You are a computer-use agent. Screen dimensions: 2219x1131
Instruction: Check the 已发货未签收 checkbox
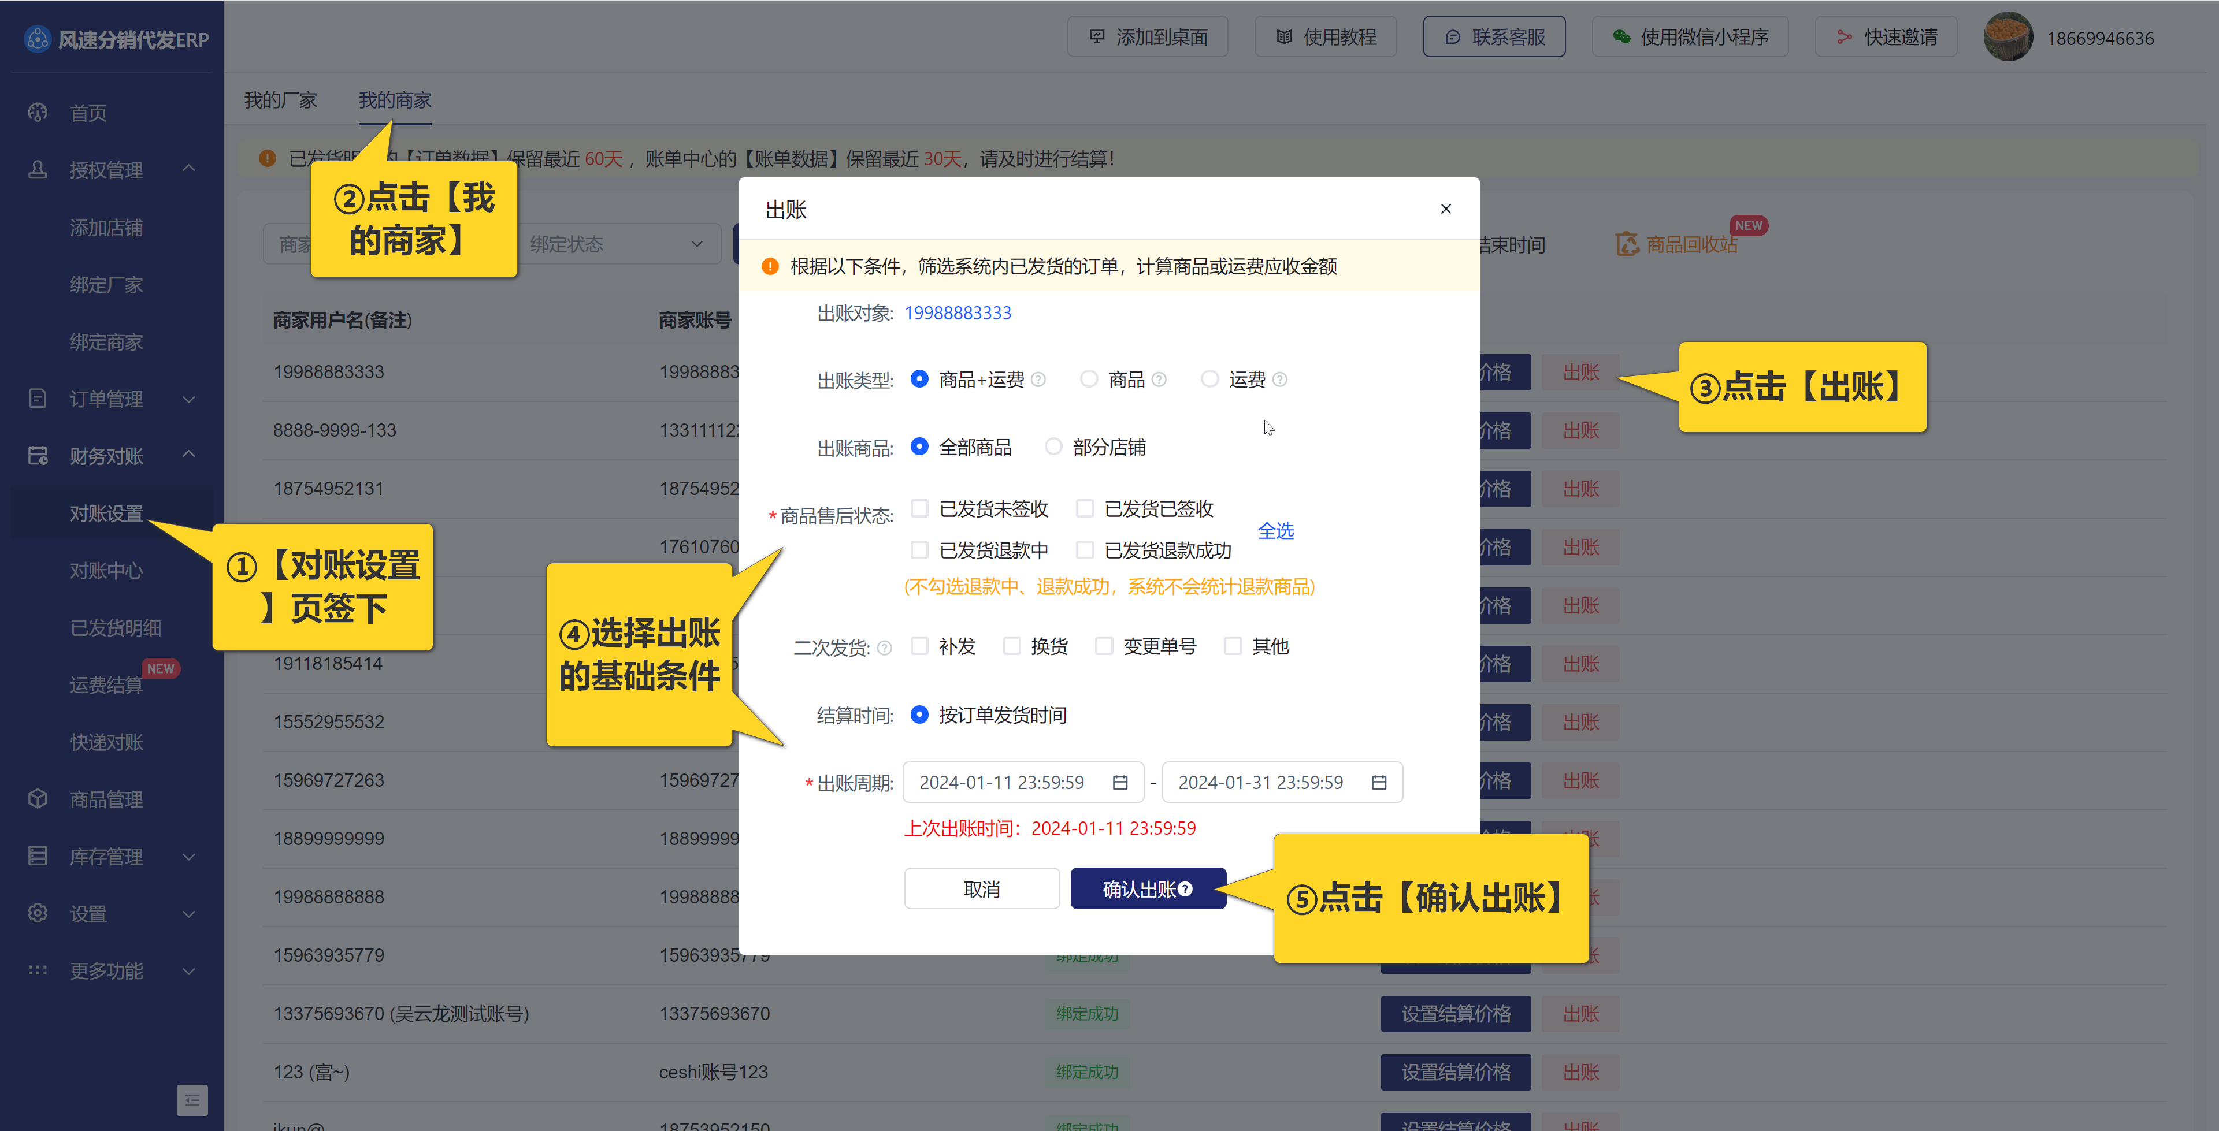[920, 508]
